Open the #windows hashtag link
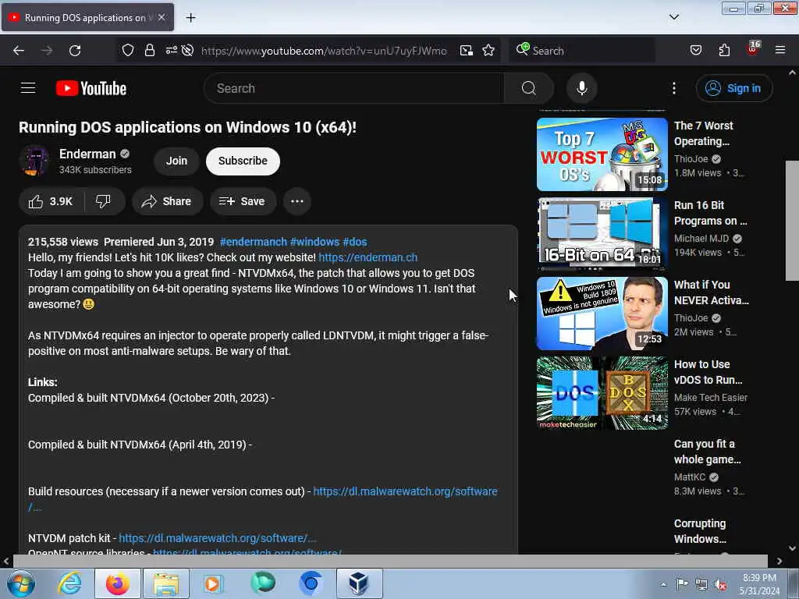 314,242
